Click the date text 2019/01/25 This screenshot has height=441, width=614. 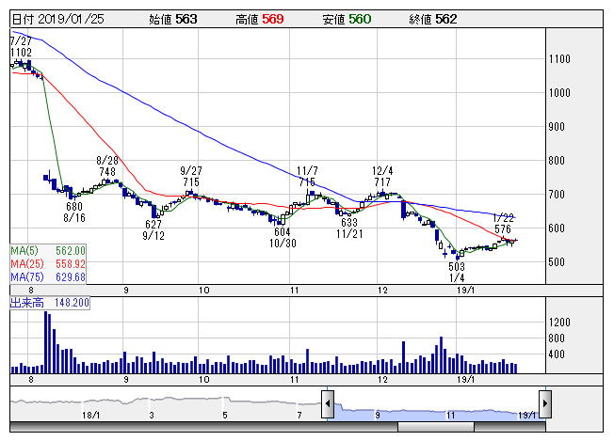click(x=71, y=19)
